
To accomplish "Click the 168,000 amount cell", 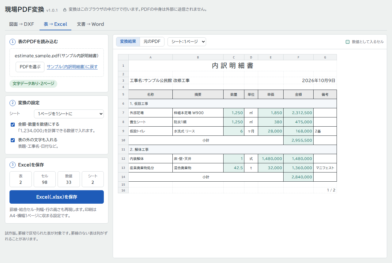I will 298,131.
